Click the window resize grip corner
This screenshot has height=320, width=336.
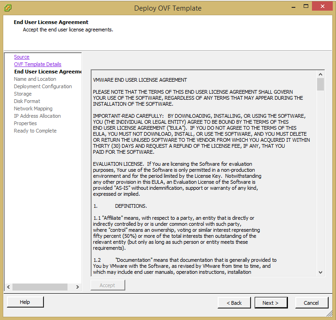tap(330, 314)
